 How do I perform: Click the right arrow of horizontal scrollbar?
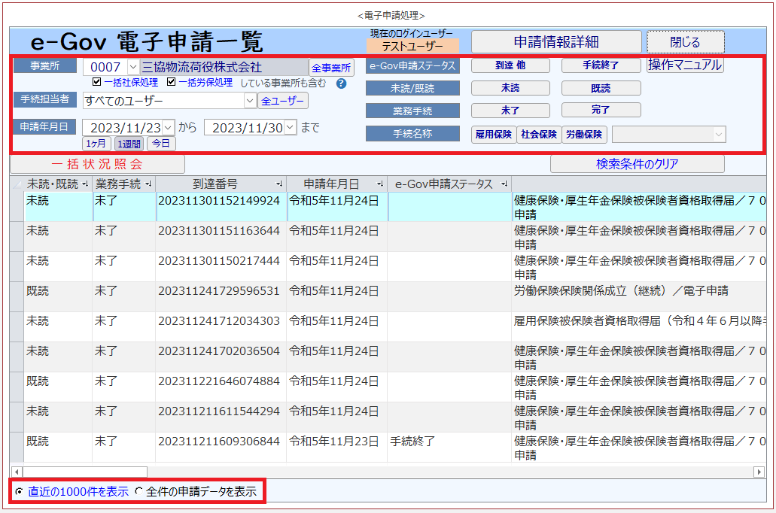[x=759, y=472]
